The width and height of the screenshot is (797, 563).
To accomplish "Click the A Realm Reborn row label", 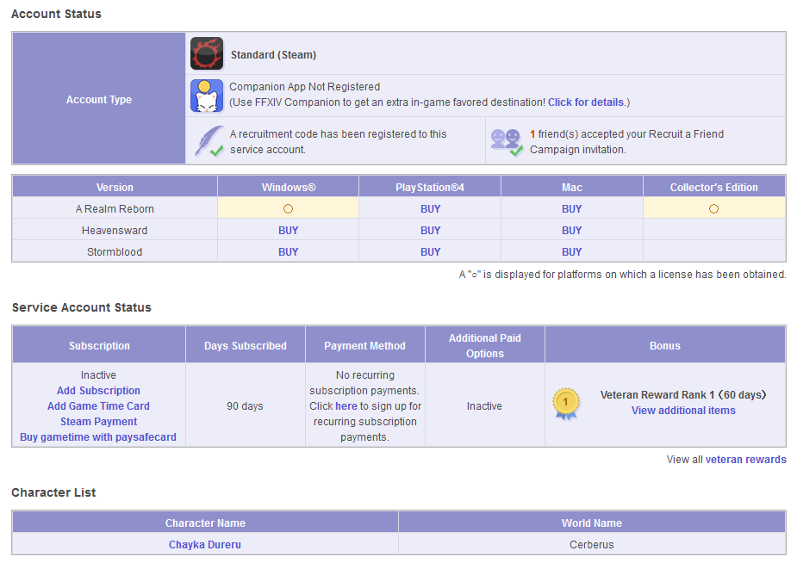I will (115, 208).
